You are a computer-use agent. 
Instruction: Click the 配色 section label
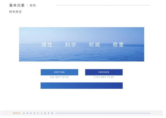click(x=33, y=5)
